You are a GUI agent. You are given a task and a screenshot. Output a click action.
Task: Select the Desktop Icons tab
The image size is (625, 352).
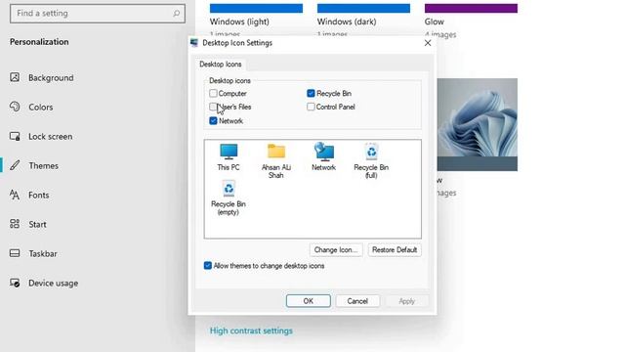[221, 65]
